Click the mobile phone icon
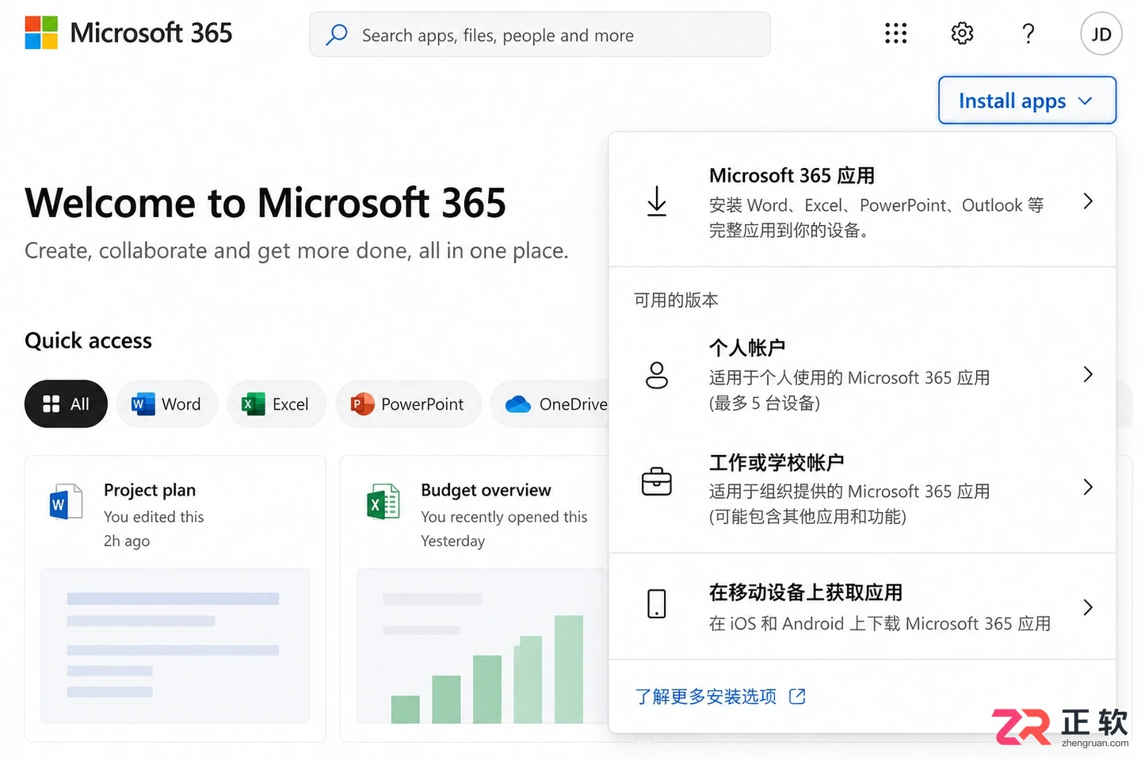Screen dimensions: 1141x761 657,604
